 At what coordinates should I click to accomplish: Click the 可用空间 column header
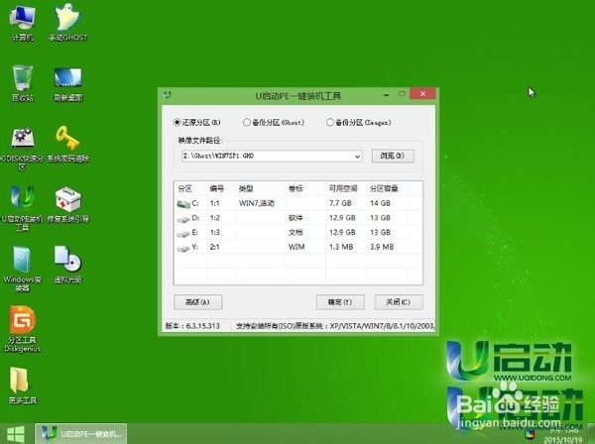[x=343, y=189]
